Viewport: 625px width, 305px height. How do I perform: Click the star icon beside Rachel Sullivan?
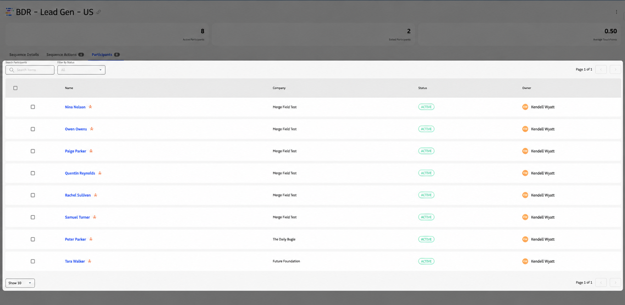95,195
